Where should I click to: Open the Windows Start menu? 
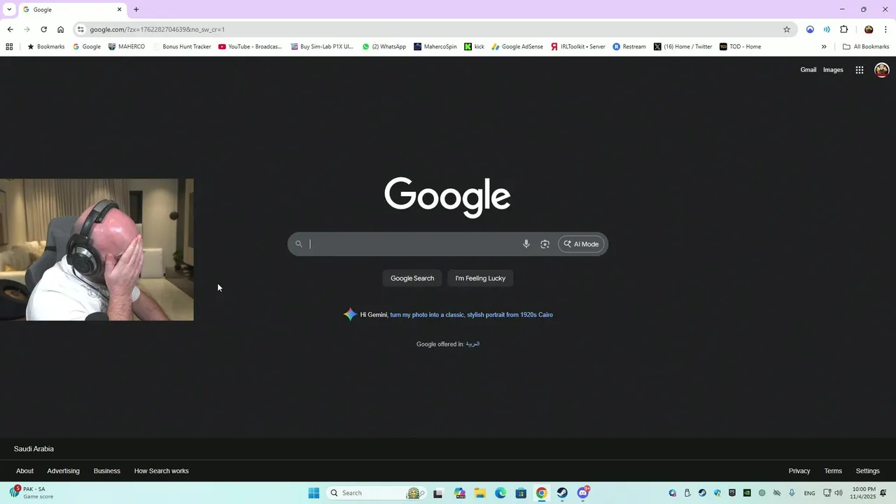point(314,493)
